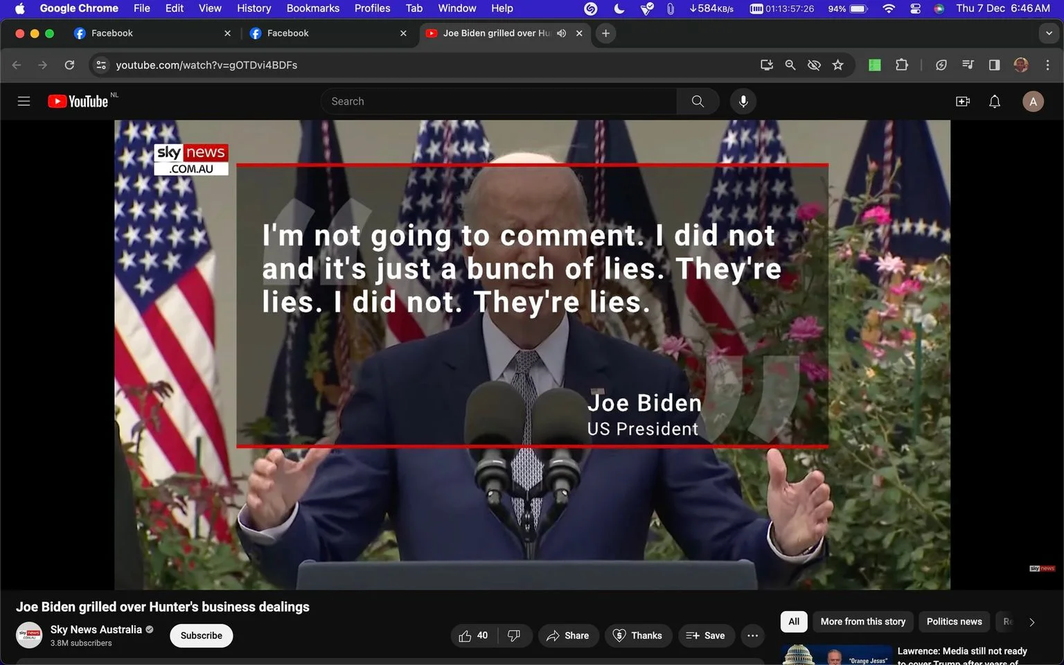Bookmark this page with the star icon
This screenshot has width=1064, height=665.
838,65
